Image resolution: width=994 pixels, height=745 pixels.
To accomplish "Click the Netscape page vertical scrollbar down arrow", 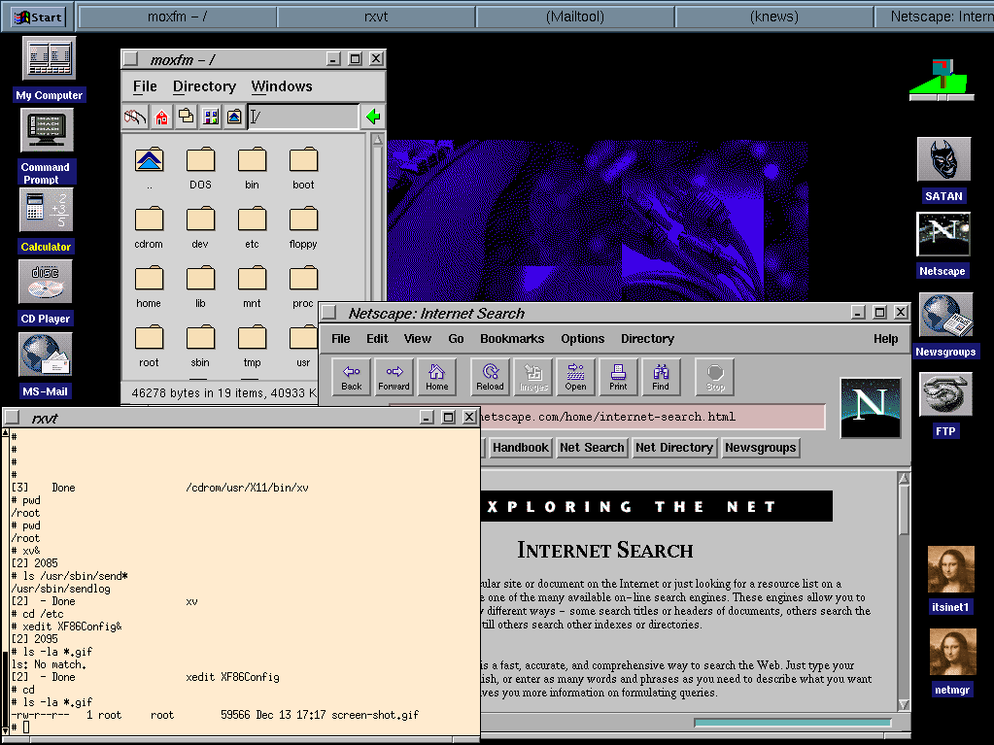I will [904, 704].
